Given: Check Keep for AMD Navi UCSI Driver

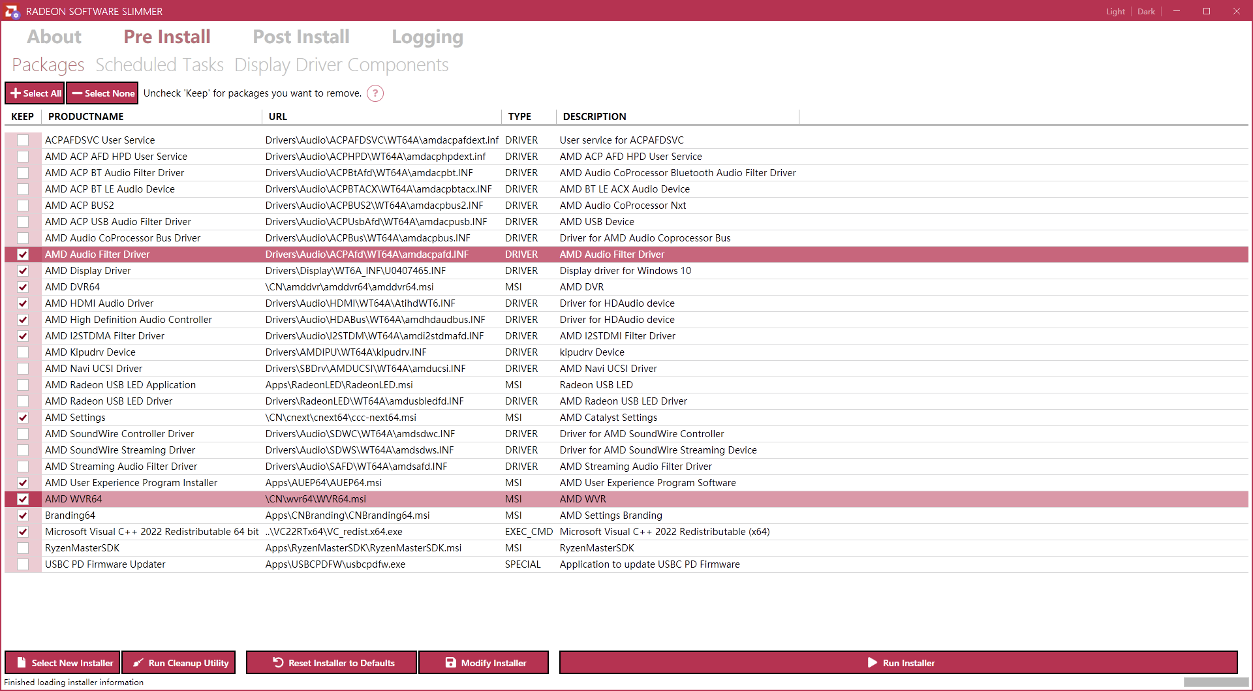Looking at the screenshot, I should pyautogui.click(x=23, y=369).
